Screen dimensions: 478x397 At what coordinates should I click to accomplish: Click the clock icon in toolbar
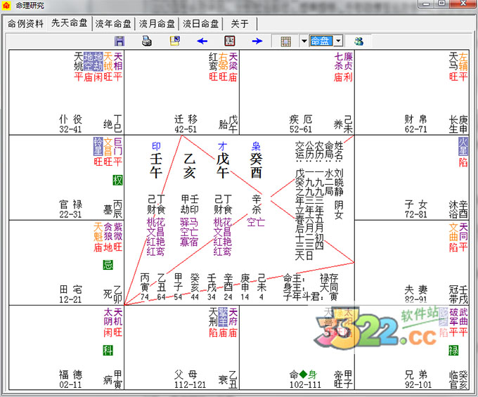point(230,41)
